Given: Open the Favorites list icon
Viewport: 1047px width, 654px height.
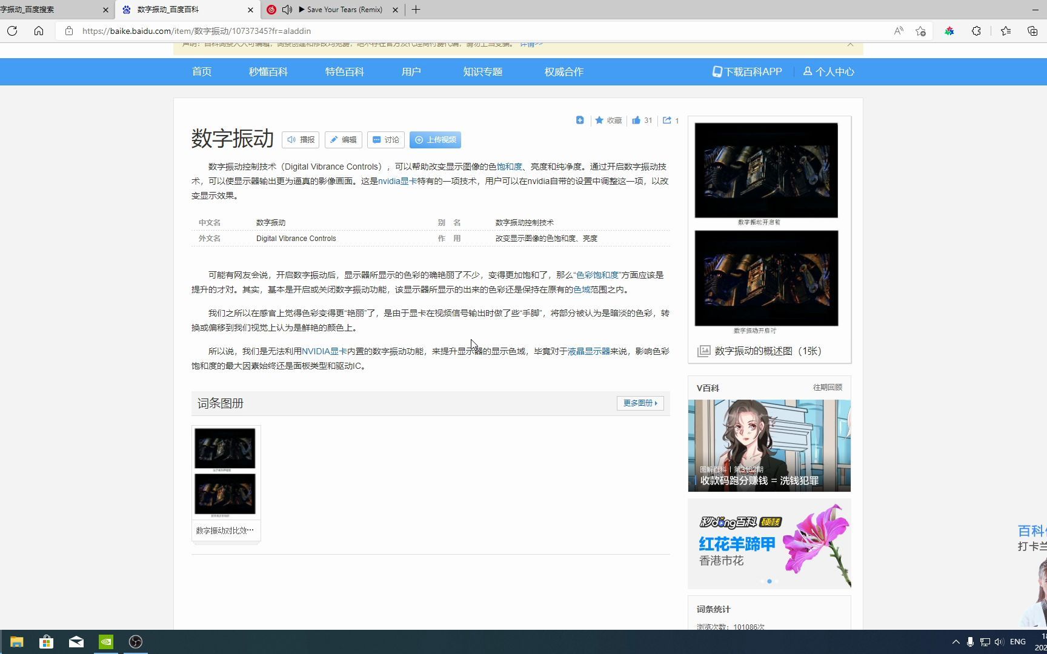Looking at the screenshot, I should coord(1006,31).
